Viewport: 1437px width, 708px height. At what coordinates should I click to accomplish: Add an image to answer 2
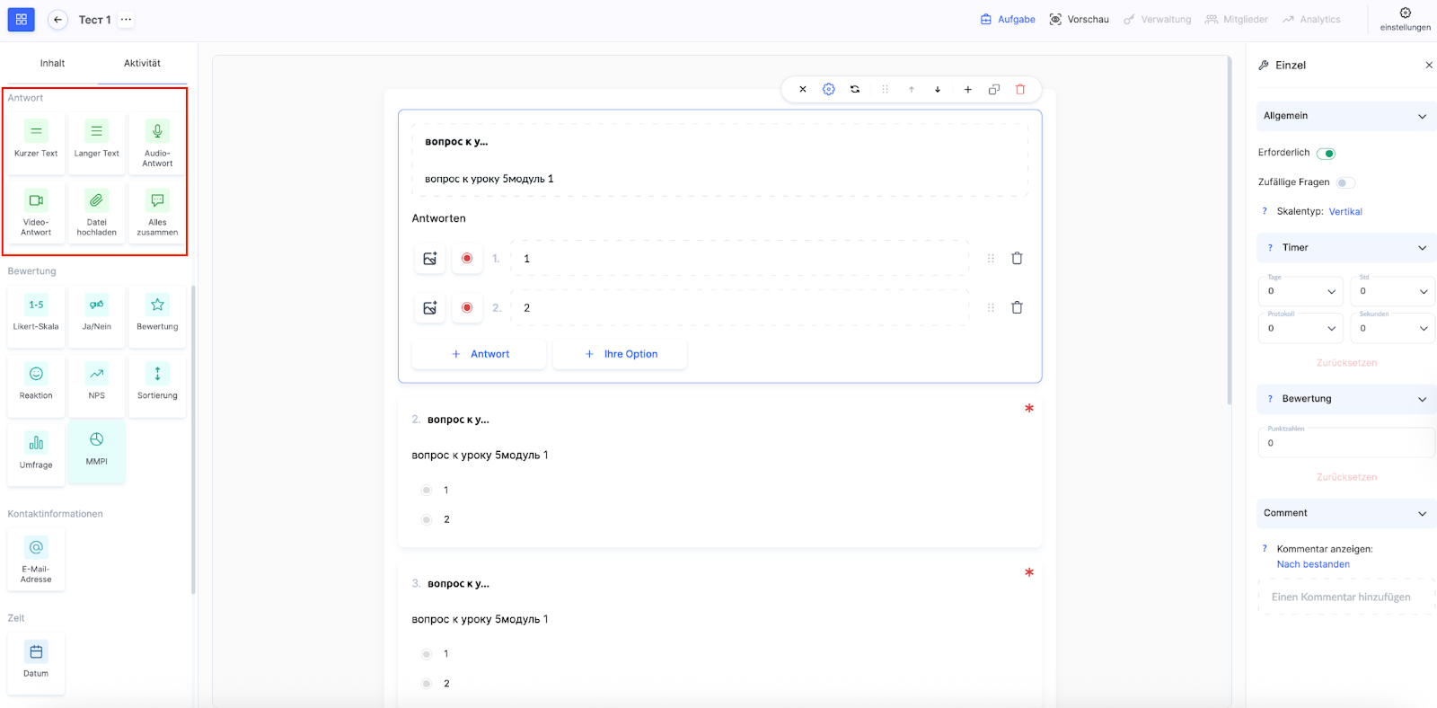pos(430,308)
